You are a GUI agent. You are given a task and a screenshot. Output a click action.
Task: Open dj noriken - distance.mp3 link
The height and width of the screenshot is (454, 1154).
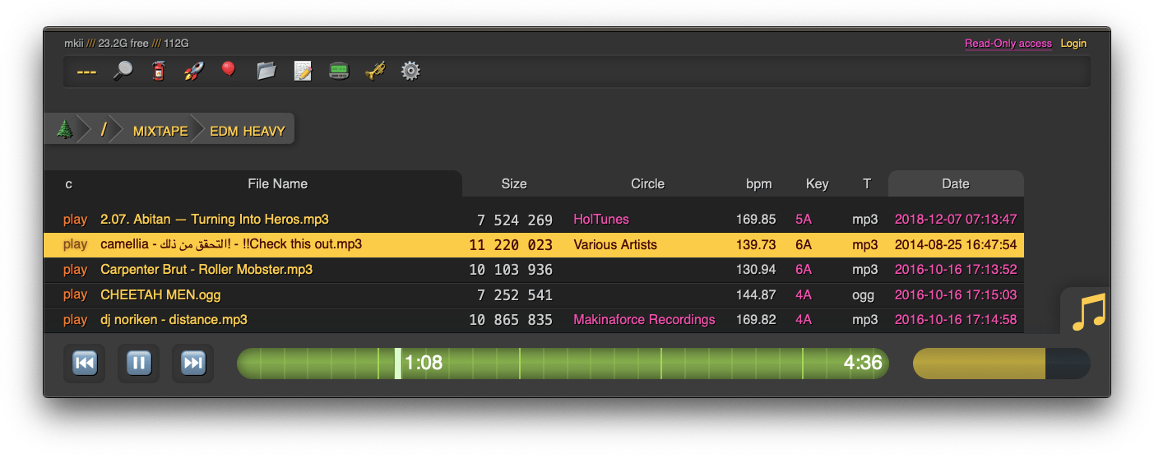(174, 320)
